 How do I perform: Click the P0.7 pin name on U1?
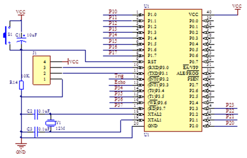(194, 61)
